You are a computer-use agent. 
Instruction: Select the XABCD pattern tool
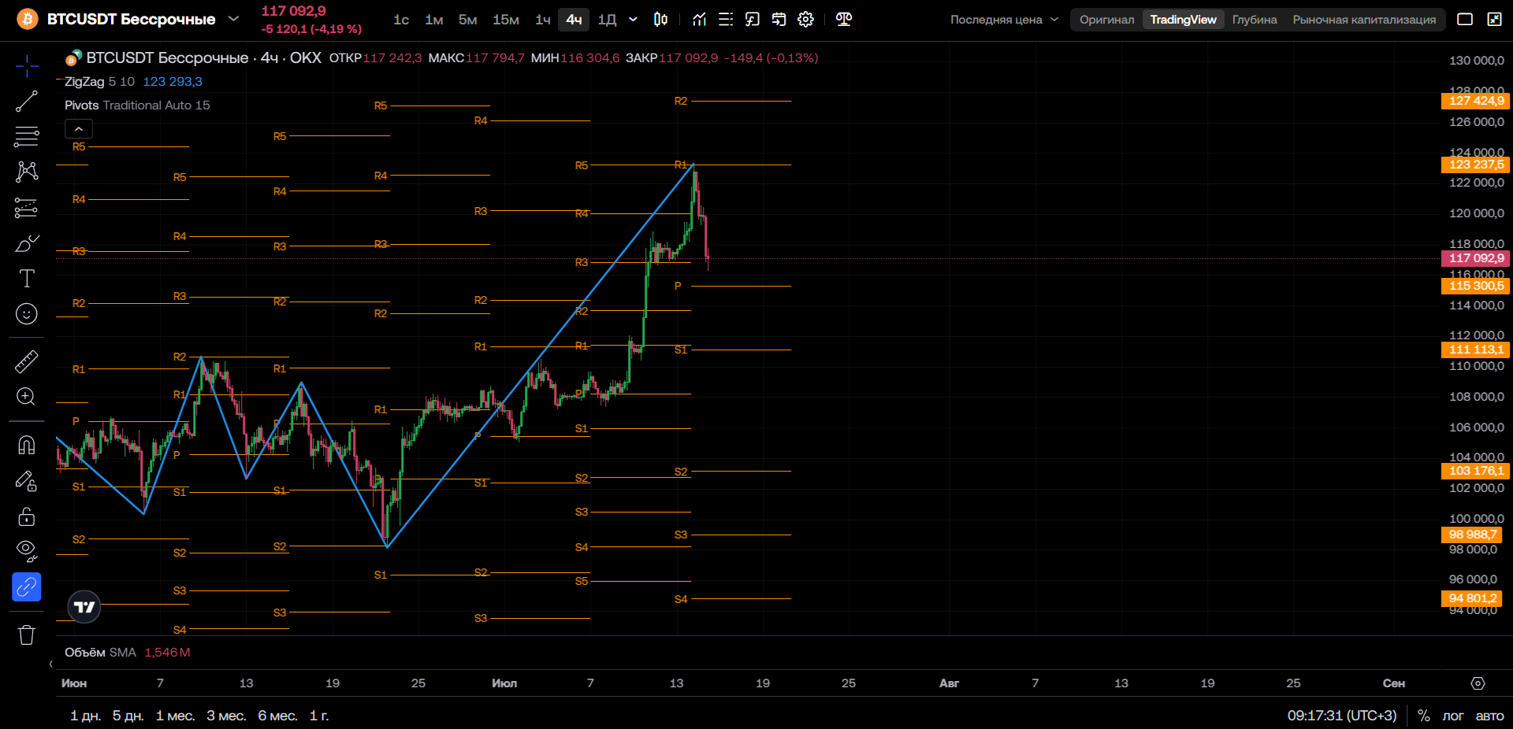coord(27,172)
